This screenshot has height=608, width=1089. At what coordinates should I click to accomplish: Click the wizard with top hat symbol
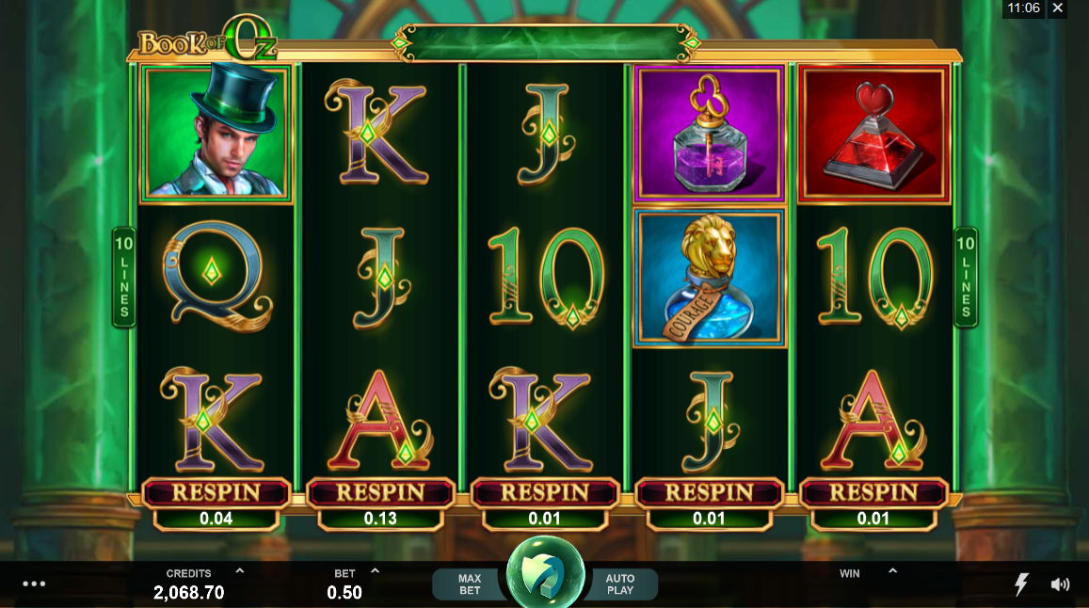click(x=216, y=134)
